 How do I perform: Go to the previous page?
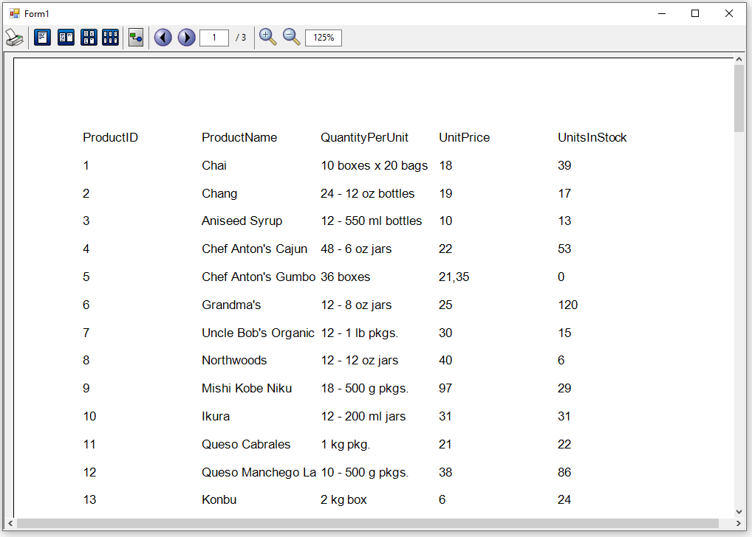(163, 38)
